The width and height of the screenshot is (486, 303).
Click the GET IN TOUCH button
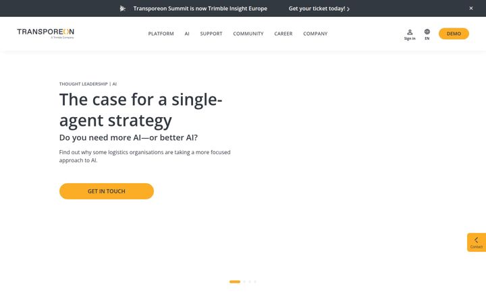tap(107, 191)
